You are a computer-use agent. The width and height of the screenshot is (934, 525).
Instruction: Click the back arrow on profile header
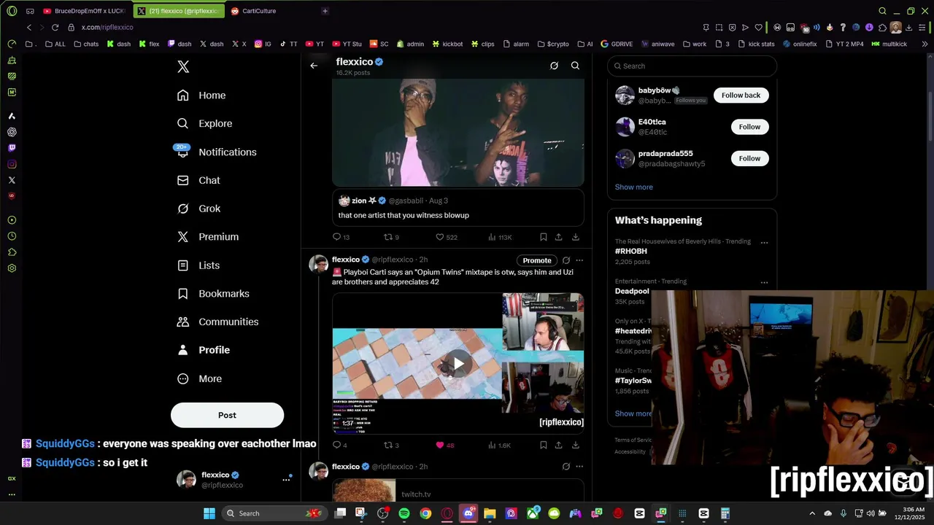tap(314, 66)
